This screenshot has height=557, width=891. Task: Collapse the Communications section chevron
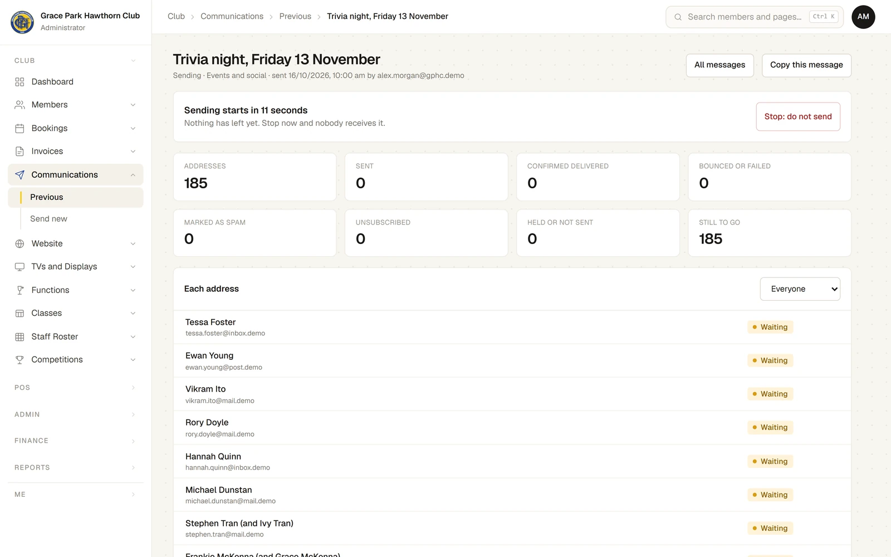pyautogui.click(x=133, y=175)
